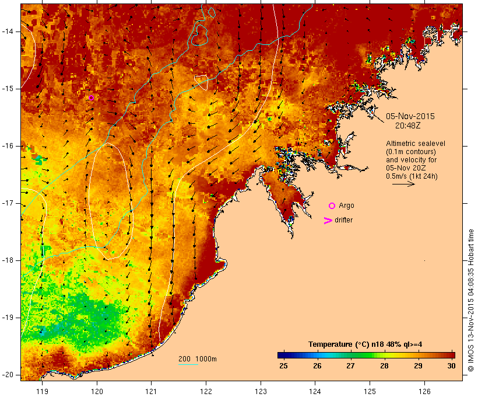
Task: Click the longitude axis label 120
Action: (97, 391)
